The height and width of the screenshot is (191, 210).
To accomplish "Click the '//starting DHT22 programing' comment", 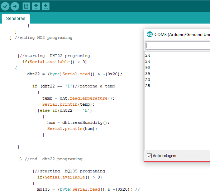I will coord(55,56).
